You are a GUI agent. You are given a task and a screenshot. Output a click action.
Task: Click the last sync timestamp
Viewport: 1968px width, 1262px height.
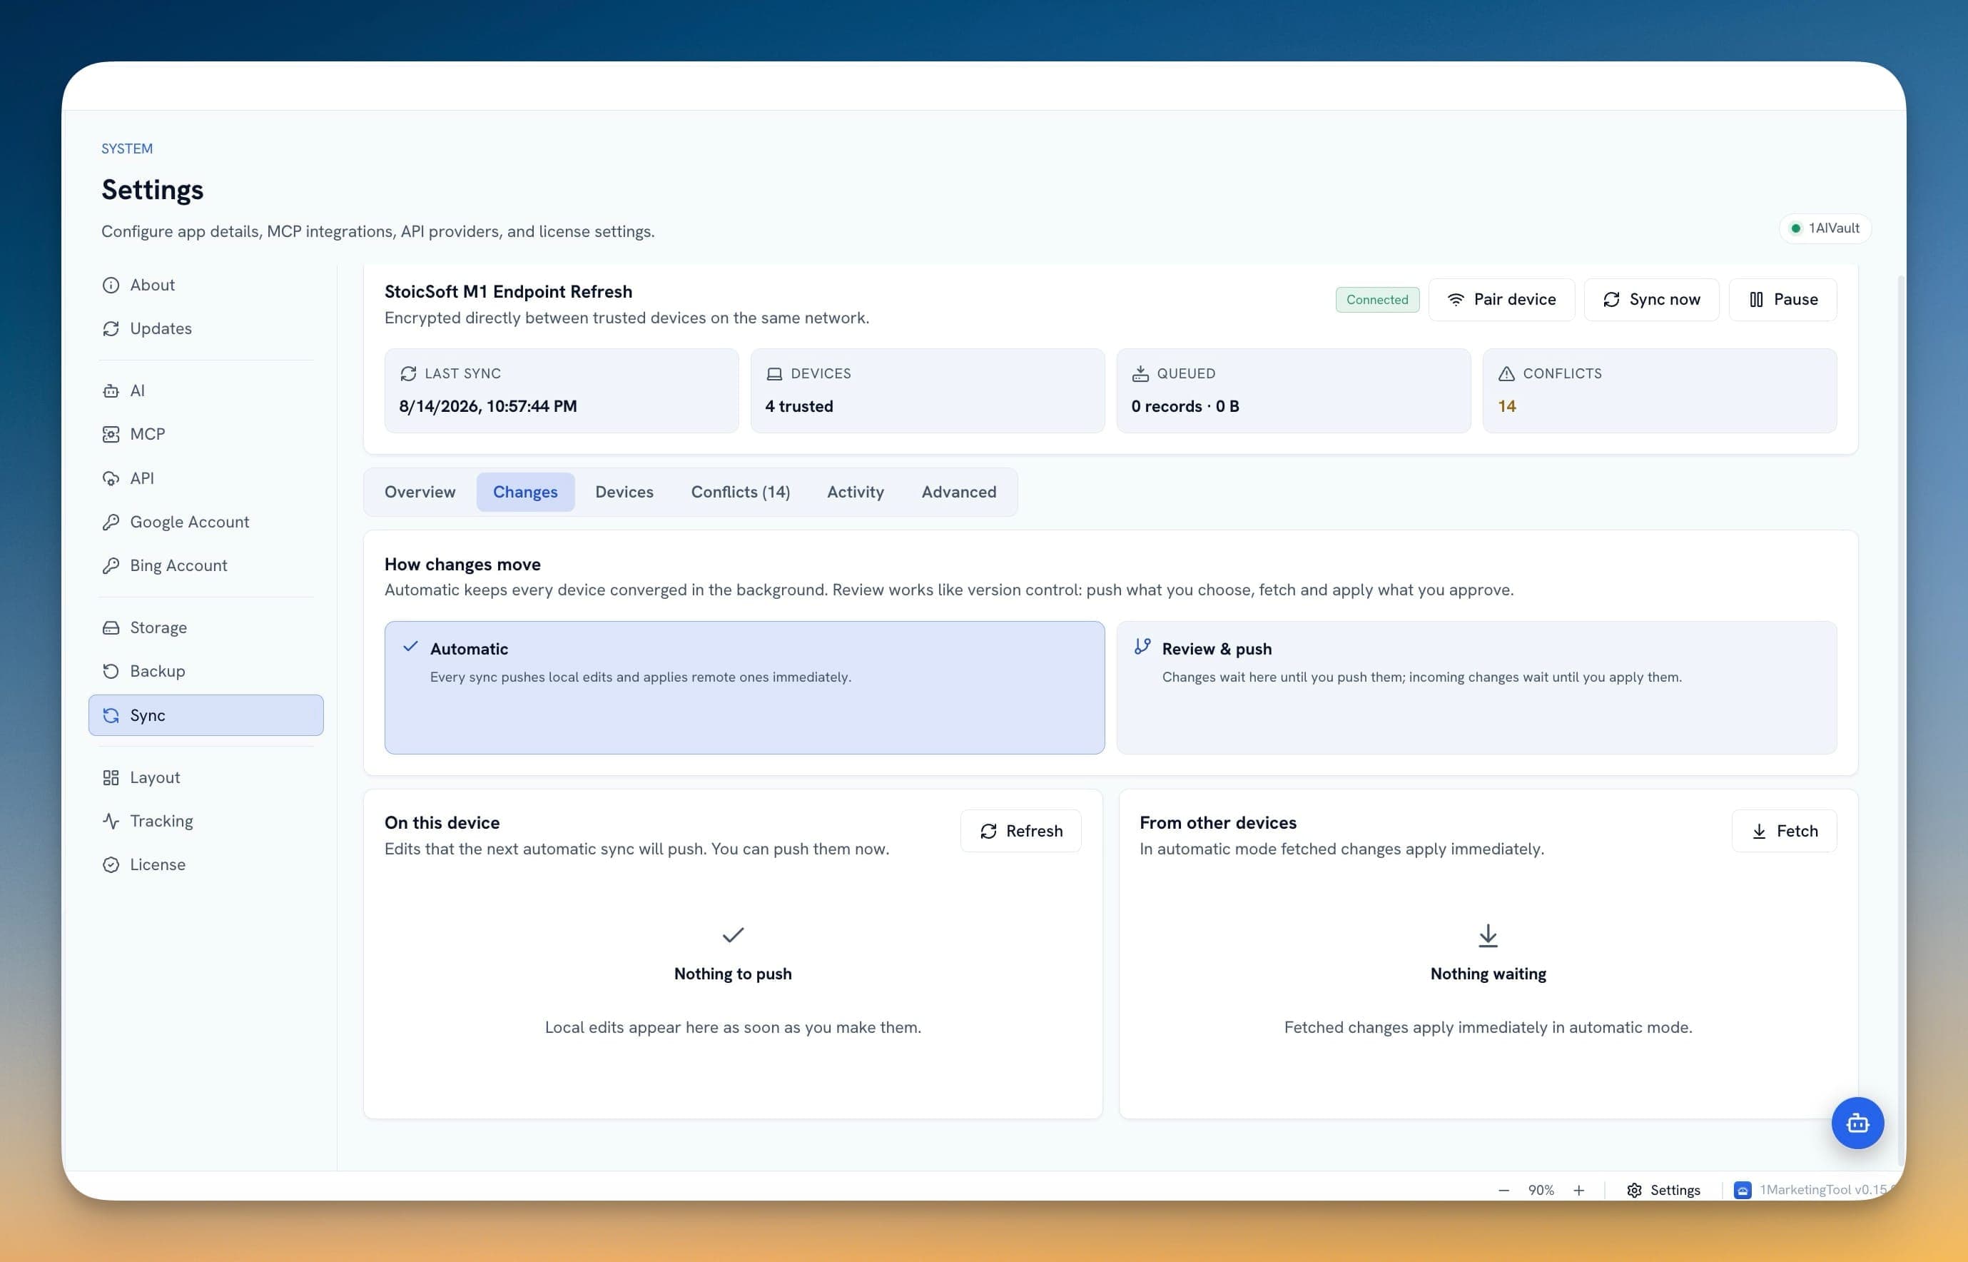pyautogui.click(x=487, y=405)
